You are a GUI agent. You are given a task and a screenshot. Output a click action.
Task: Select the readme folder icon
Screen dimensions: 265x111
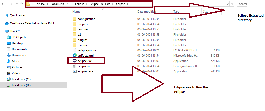click(x=75, y=45)
